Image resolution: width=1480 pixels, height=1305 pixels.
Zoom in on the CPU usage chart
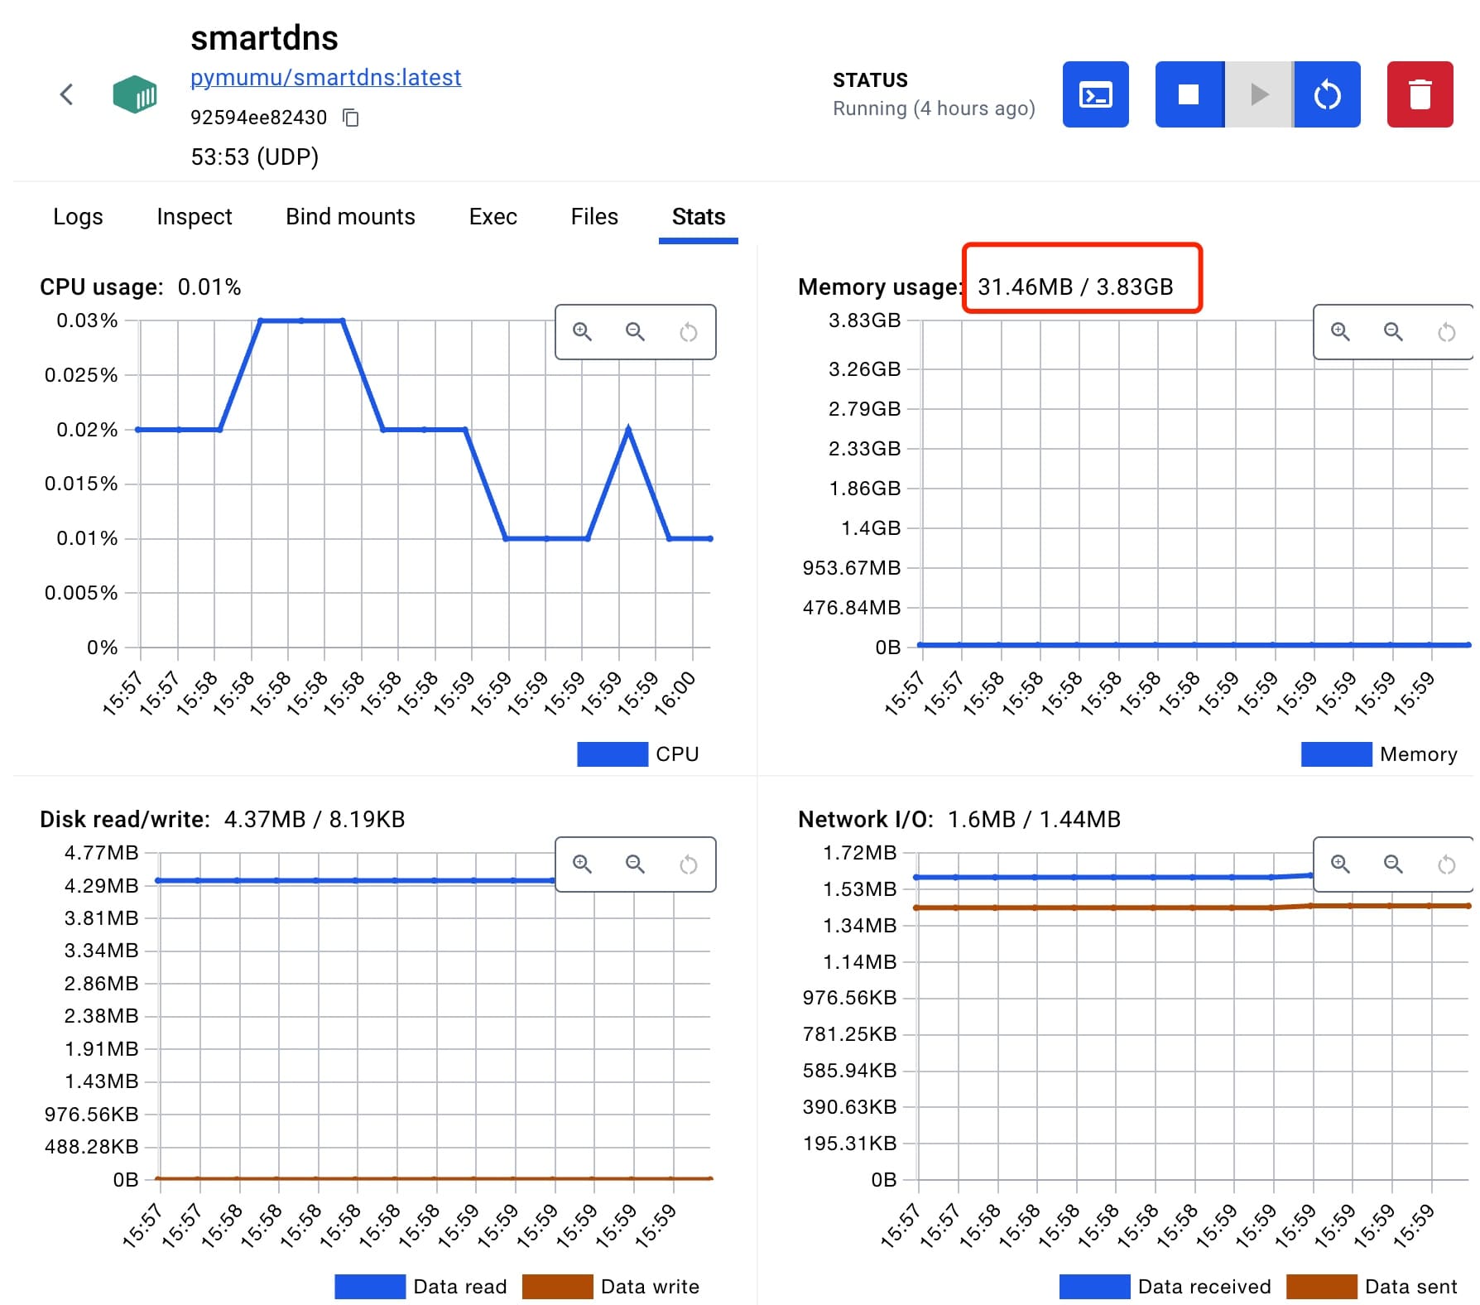(x=583, y=332)
